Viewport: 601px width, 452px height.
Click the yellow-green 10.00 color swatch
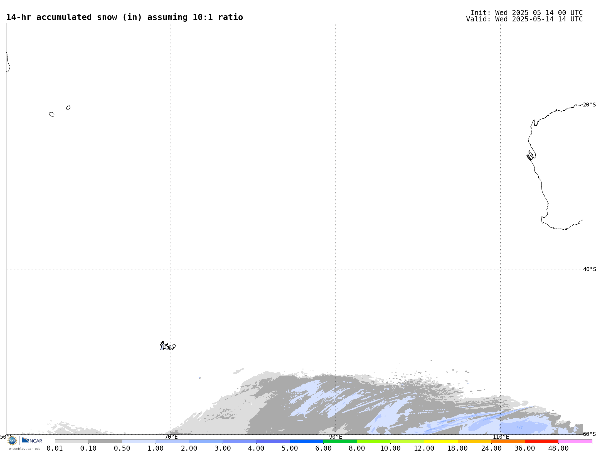407,441
